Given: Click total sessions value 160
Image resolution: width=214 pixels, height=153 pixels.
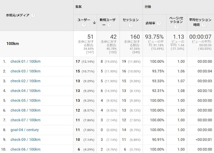Looking at the screenshot, I should pos(135,37).
